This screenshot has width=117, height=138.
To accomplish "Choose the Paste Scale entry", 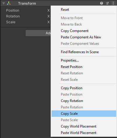I will (84, 120).
